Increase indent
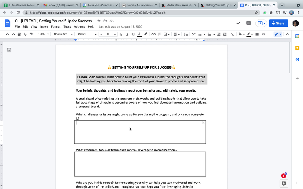 (x=225, y=34)
